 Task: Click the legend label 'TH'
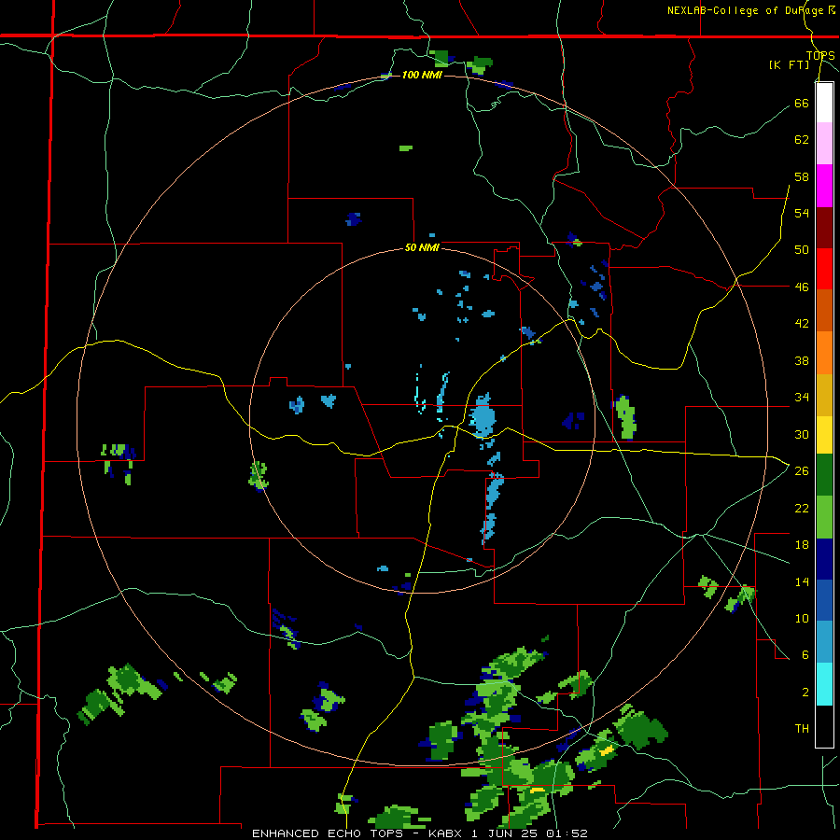click(x=802, y=729)
